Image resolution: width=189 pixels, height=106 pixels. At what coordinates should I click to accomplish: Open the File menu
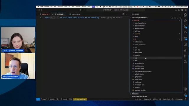coord(51,7)
